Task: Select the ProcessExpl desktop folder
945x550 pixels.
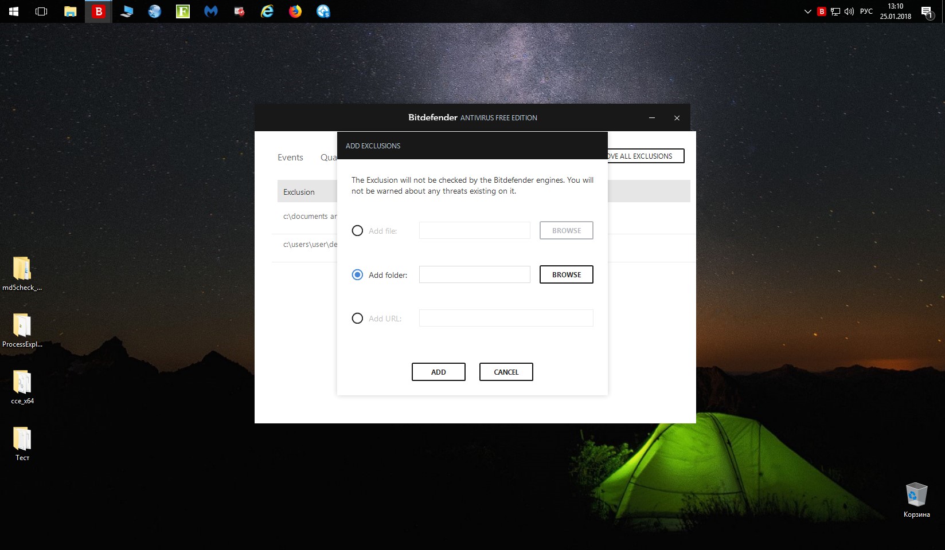Action: coord(22,331)
